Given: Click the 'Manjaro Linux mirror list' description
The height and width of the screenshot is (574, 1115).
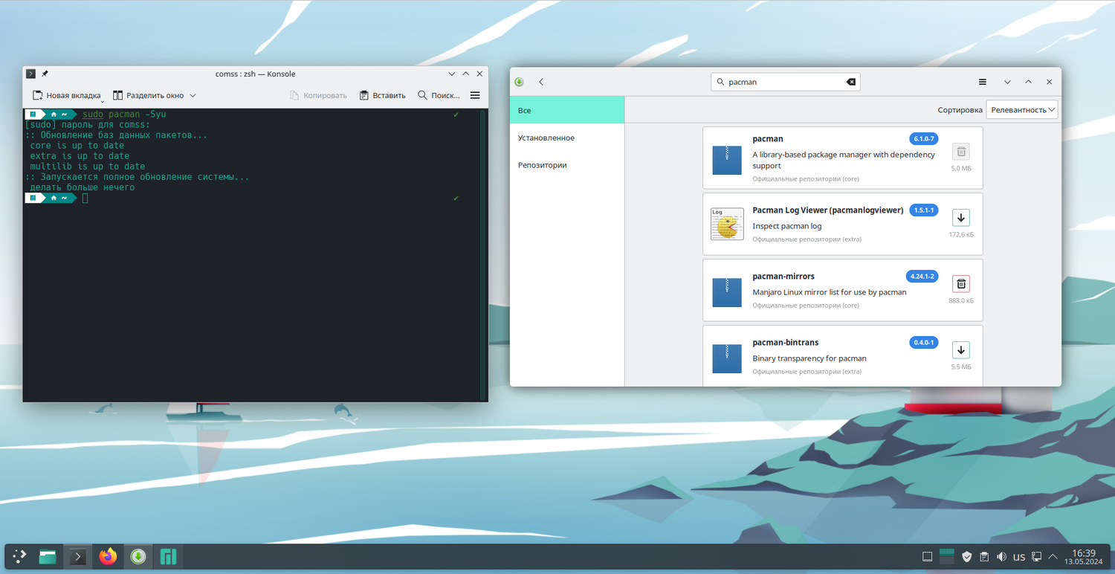Looking at the screenshot, I should tap(830, 292).
